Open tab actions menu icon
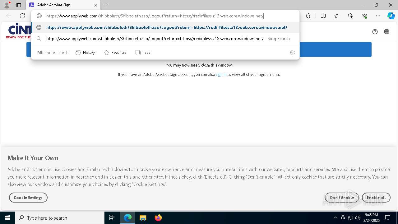Image resolution: width=398 pixels, height=224 pixels. 19,5
